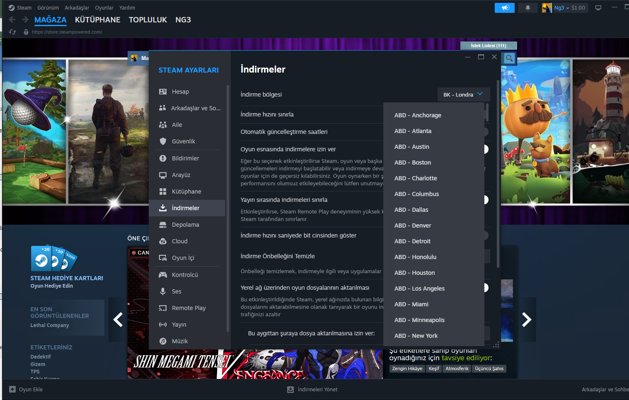The width and height of the screenshot is (629, 400).
Task: Switch to the KÜTÜPHANE tab
Action: pyautogui.click(x=98, y=20)
